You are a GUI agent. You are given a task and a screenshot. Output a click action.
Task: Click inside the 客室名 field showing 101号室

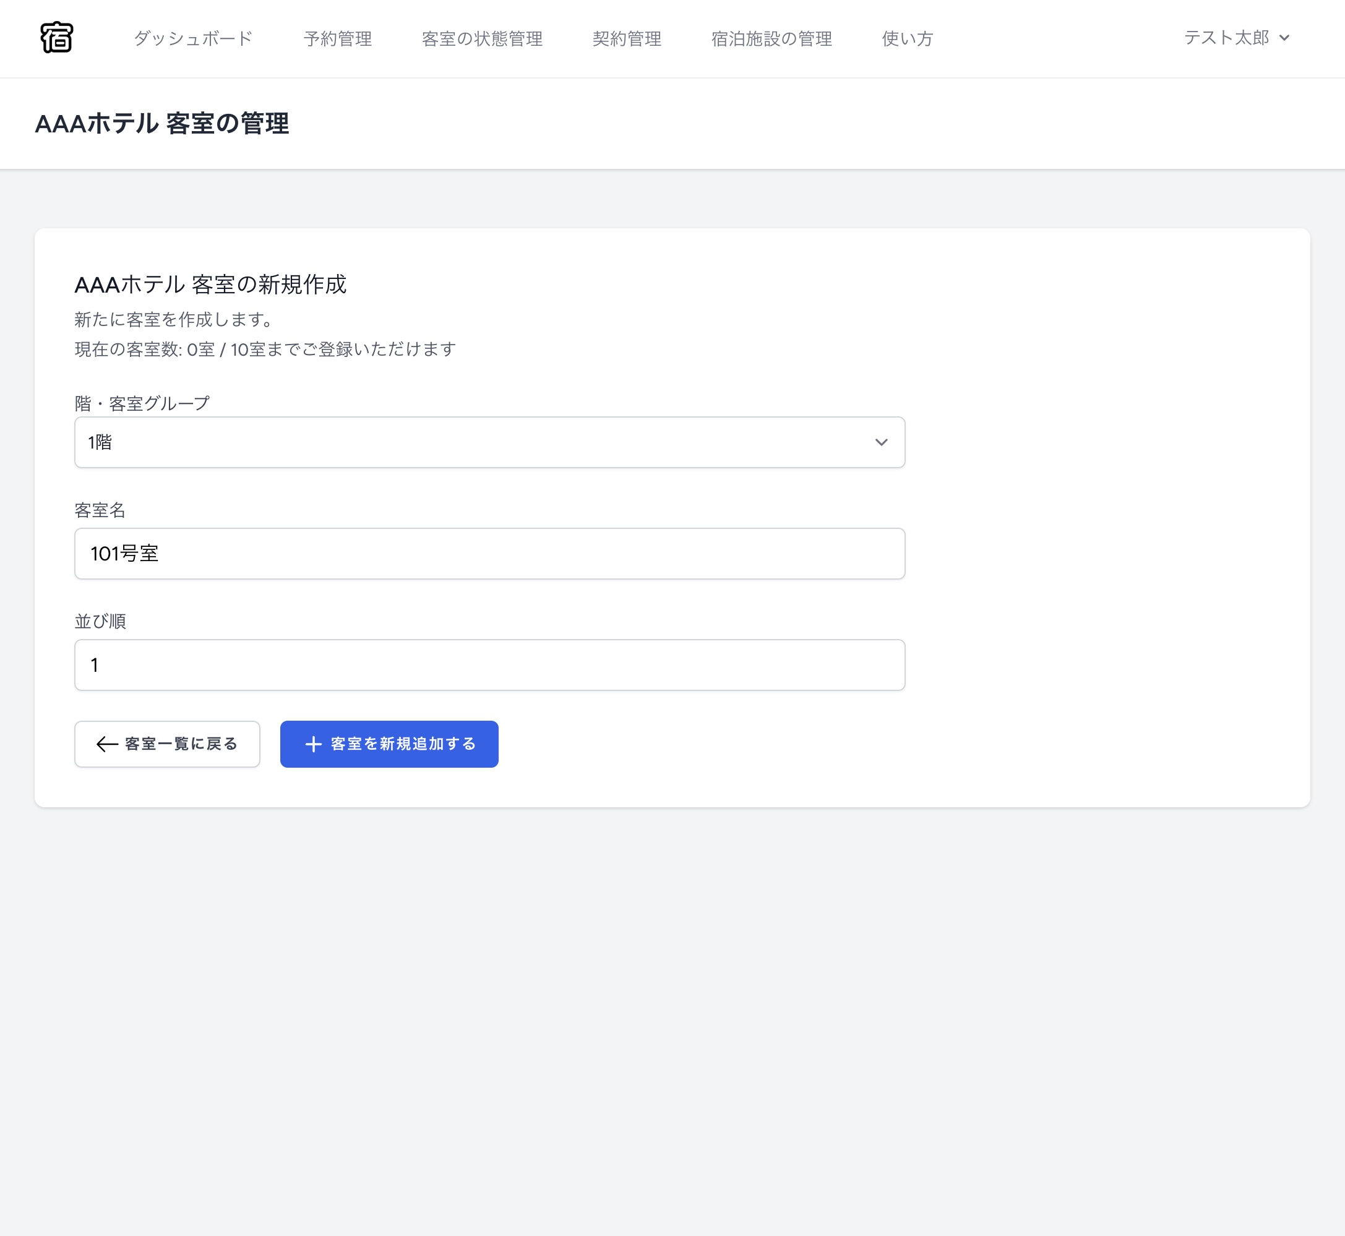[x=489, y=553]
